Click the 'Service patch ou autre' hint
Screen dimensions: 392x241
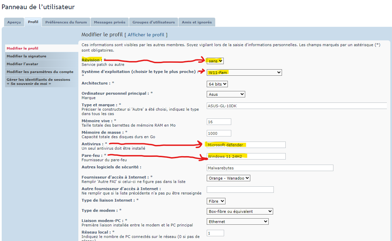click(x=103, y=64)
